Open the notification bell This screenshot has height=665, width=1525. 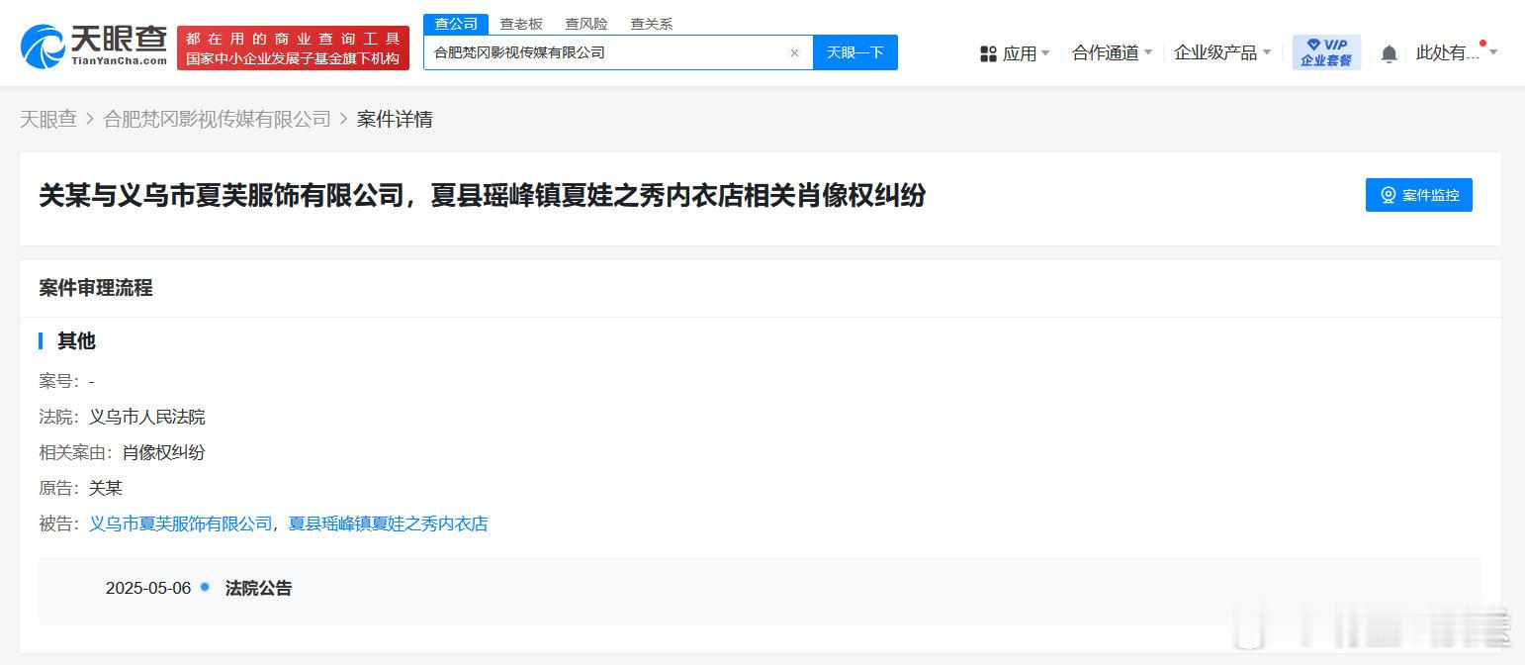pyautogui.click(x=1389, y=53)
